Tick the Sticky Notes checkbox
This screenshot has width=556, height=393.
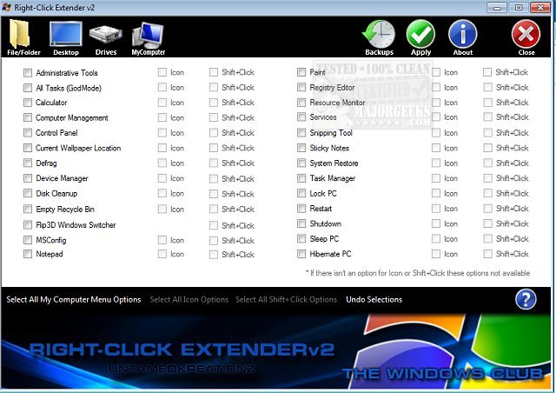pyautogui.click(x=301, y=148)
